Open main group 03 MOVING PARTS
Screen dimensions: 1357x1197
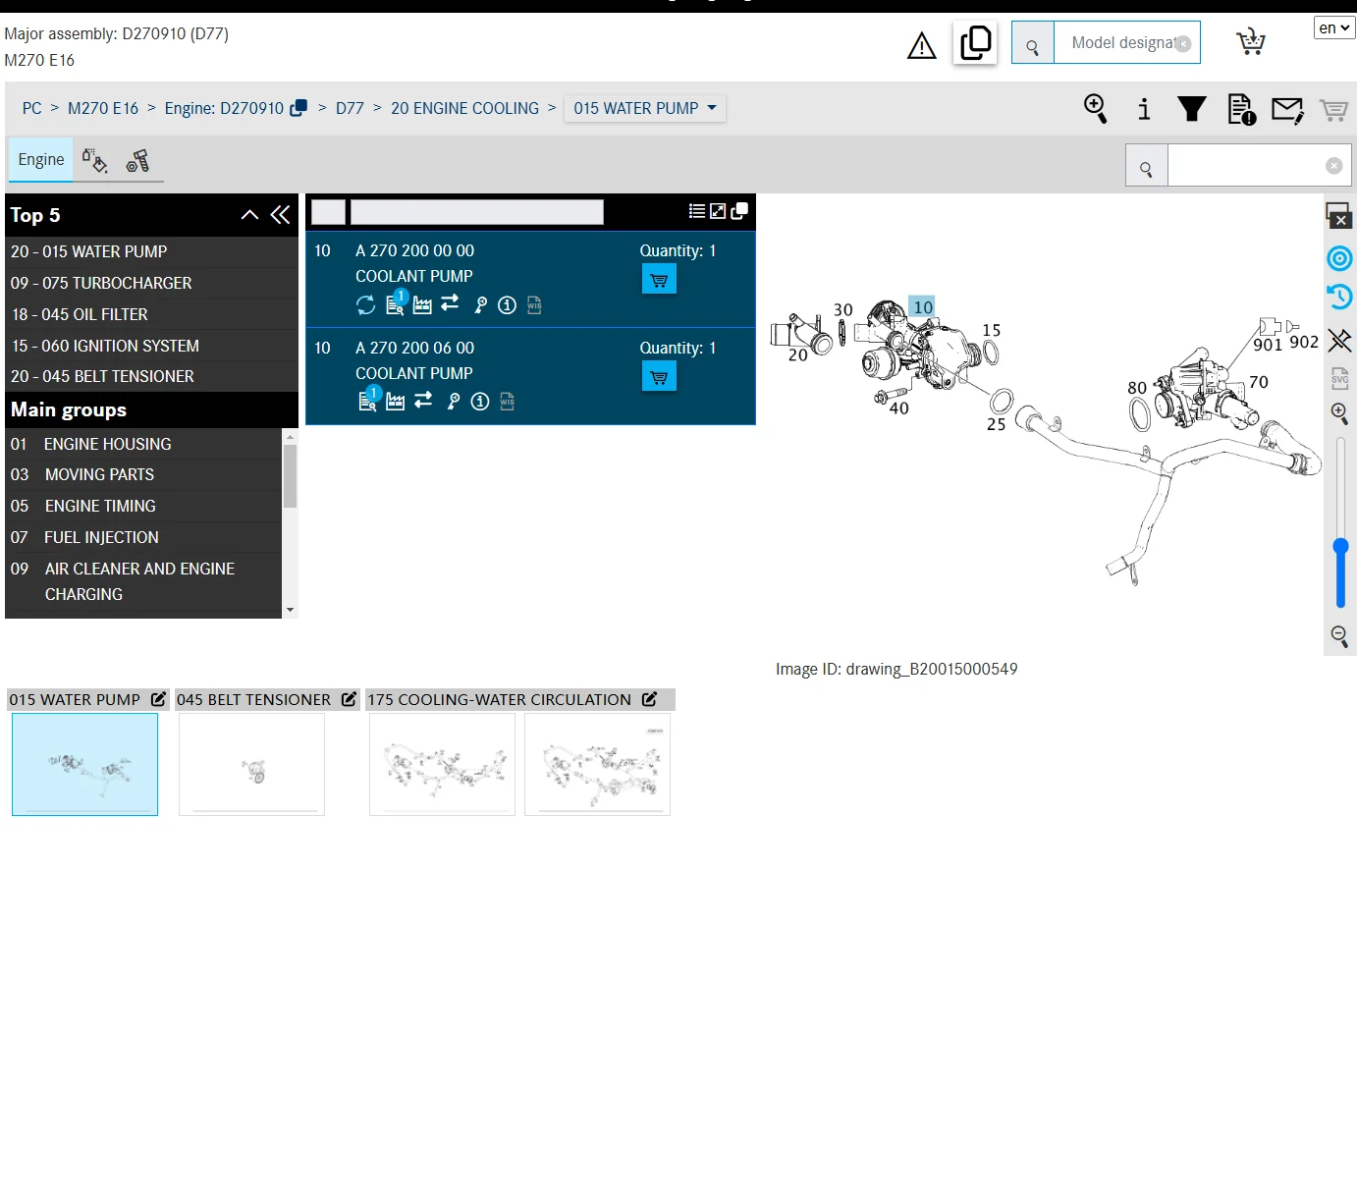click(143, 474)
